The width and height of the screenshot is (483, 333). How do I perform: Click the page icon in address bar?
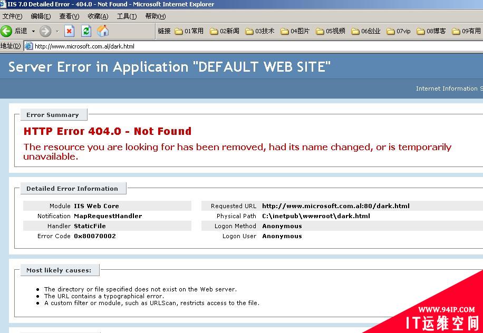(x=28, y=46)
